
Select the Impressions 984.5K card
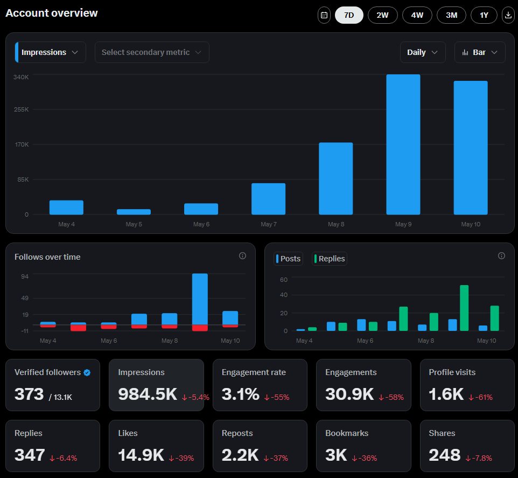[157, 385]
